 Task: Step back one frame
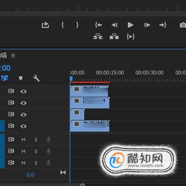pyautogui.click(x=114, y=25)
